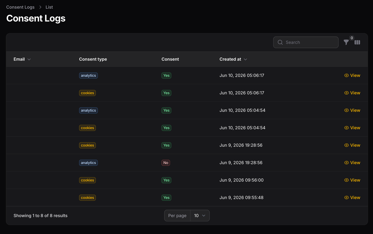This screenshot has height=234, width=373.
Task: View the 05:06:17 cookies log entry
Action: [352, 93]
